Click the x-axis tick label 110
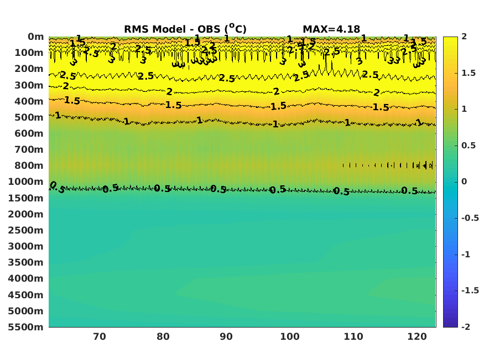The image size is (484, 363). click(x=353, y=336)
